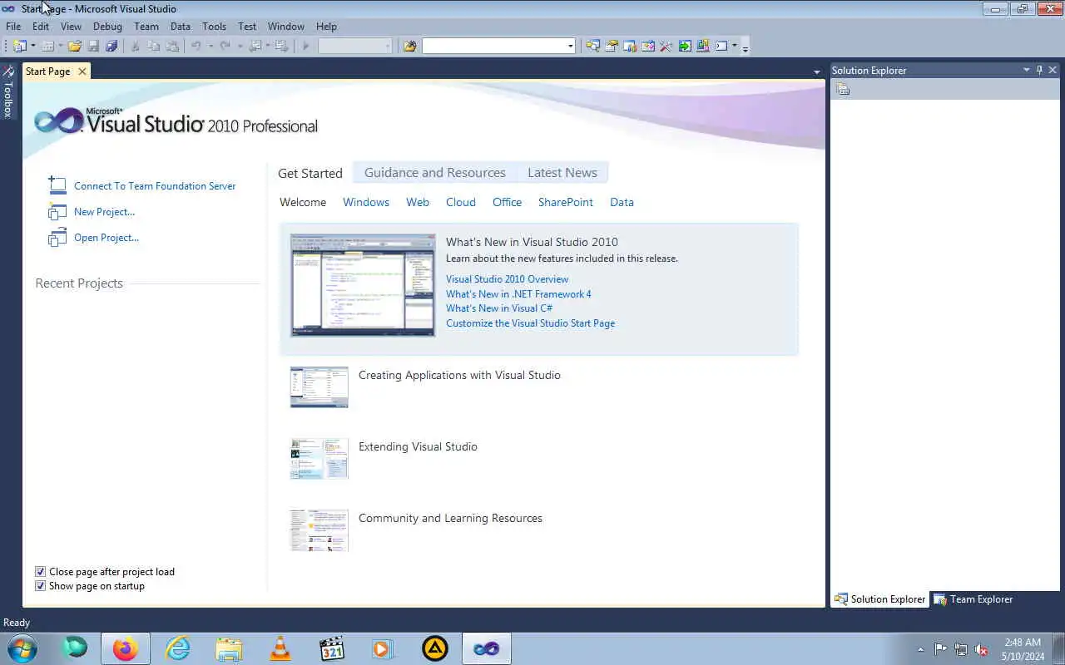Open What's New in Visual C# link
The height and width of the screenshot is (665, 1065).
tap(499, 308)
